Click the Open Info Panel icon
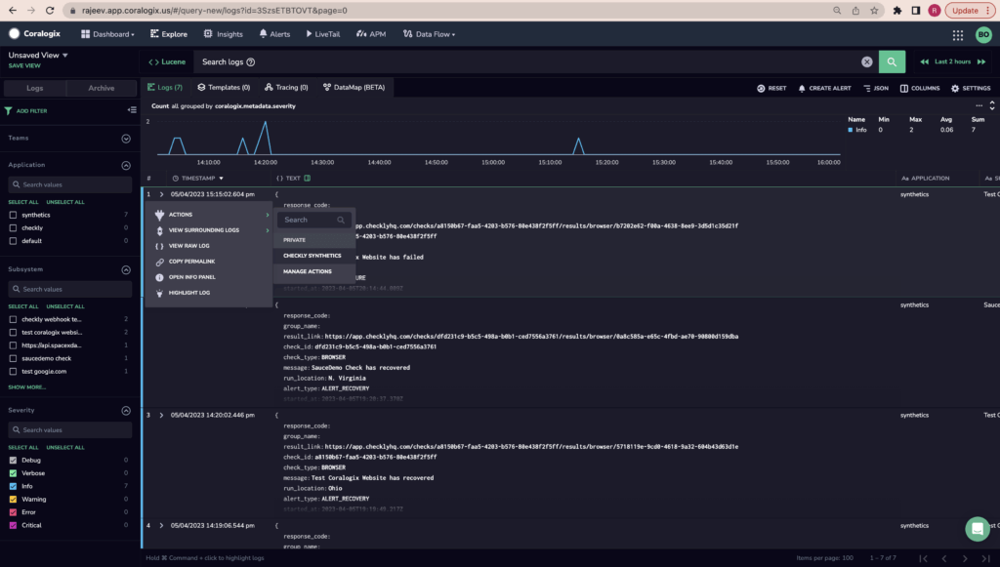The width and height of the screenshot is (1000, 567). pos(159,277)
